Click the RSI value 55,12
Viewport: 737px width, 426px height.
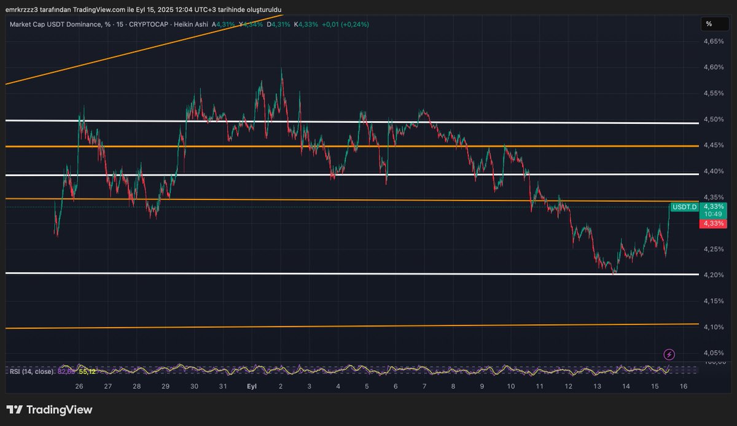87,371
